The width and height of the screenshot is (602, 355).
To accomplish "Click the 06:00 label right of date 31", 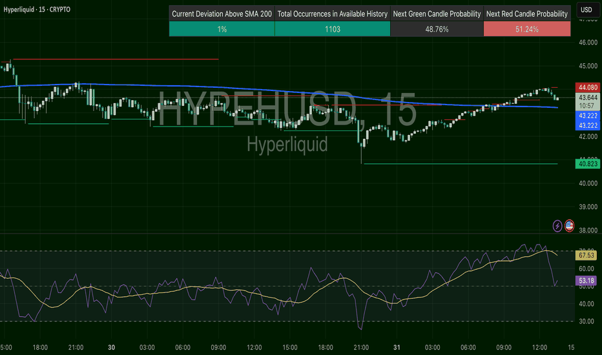I will pos(468,347).
